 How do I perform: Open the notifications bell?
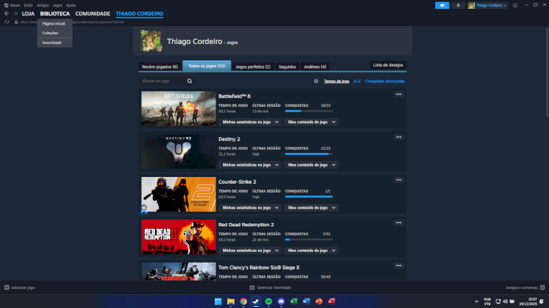458,5
